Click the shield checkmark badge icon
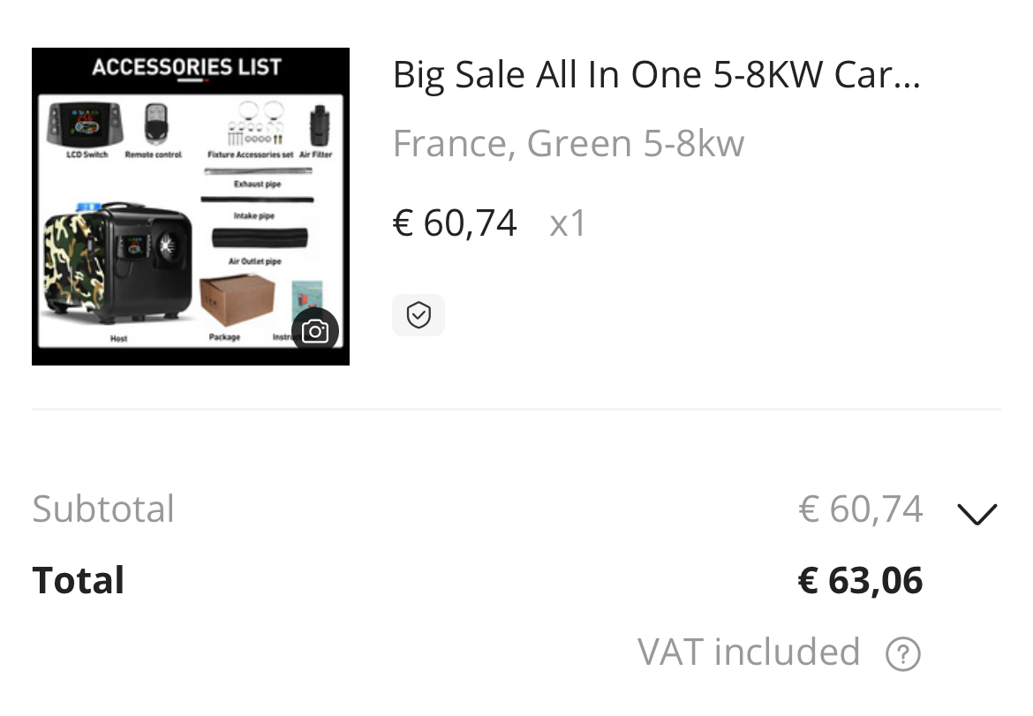 418,315
